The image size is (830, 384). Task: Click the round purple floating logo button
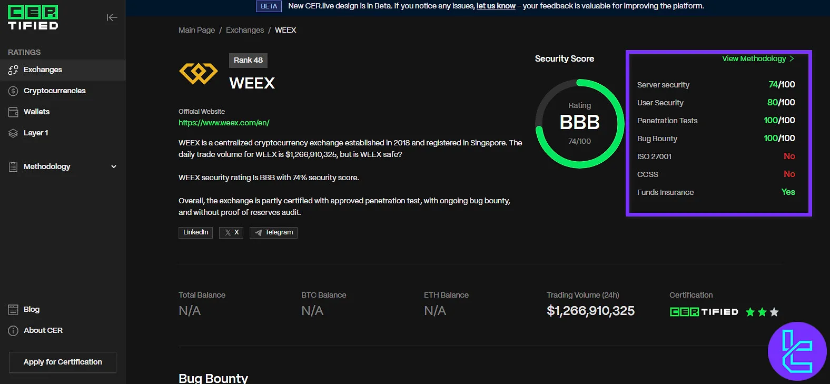(x=797, y=351)
